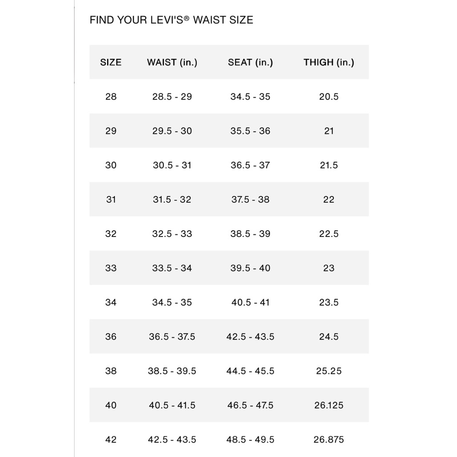Click waist value 34.5 - 35 in size 34 row
The image size is (457, 457).
[x=172, y=302]
